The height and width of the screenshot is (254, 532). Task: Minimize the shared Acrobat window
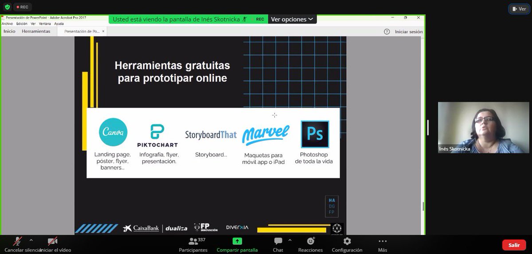(392, 18)
